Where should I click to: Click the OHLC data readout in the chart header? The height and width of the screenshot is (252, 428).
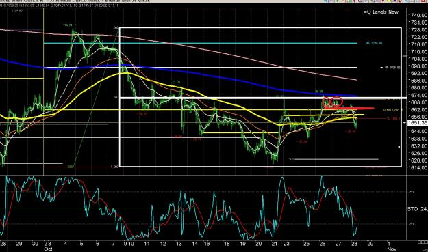coord(59,5)
